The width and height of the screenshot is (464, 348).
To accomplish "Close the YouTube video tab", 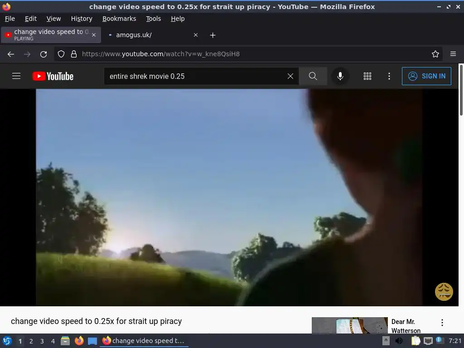I will (x=94, y=35).
